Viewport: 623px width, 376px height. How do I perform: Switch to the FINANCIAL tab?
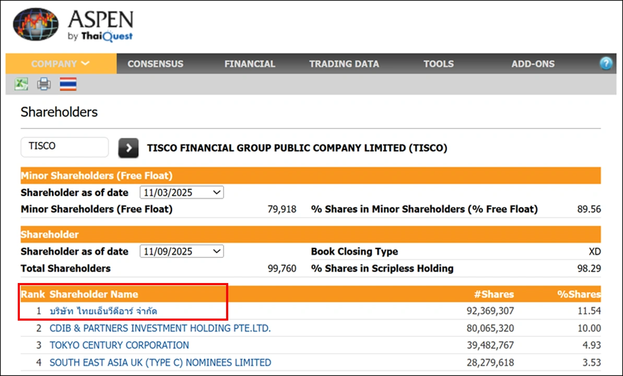tap(250, 64)
